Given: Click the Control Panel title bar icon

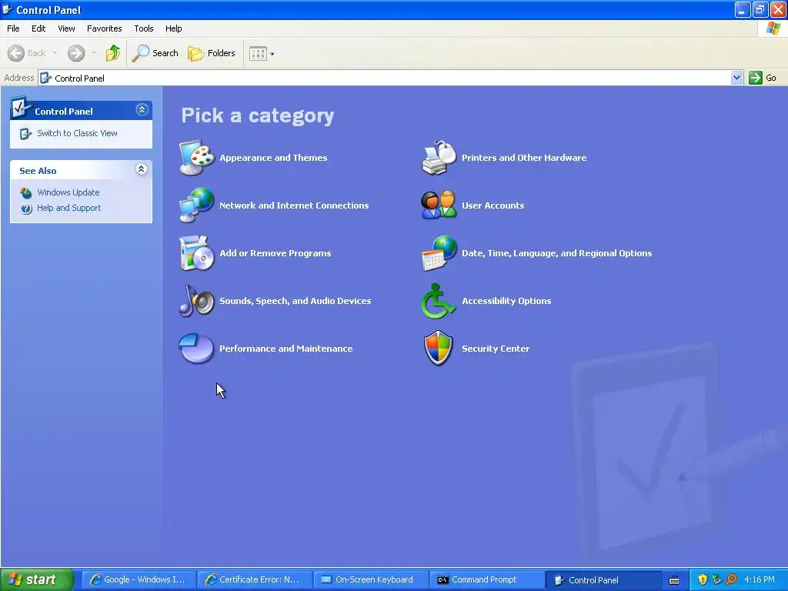Looking at the screenshot, I should click(7, 9).
